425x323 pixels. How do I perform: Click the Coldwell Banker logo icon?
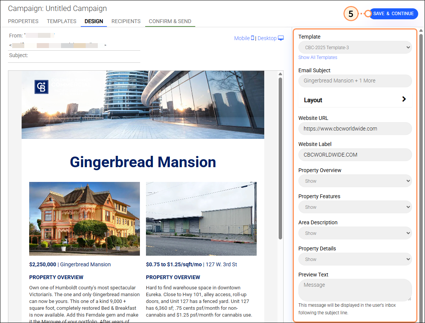pyautogui.click(x=41, y=87)
